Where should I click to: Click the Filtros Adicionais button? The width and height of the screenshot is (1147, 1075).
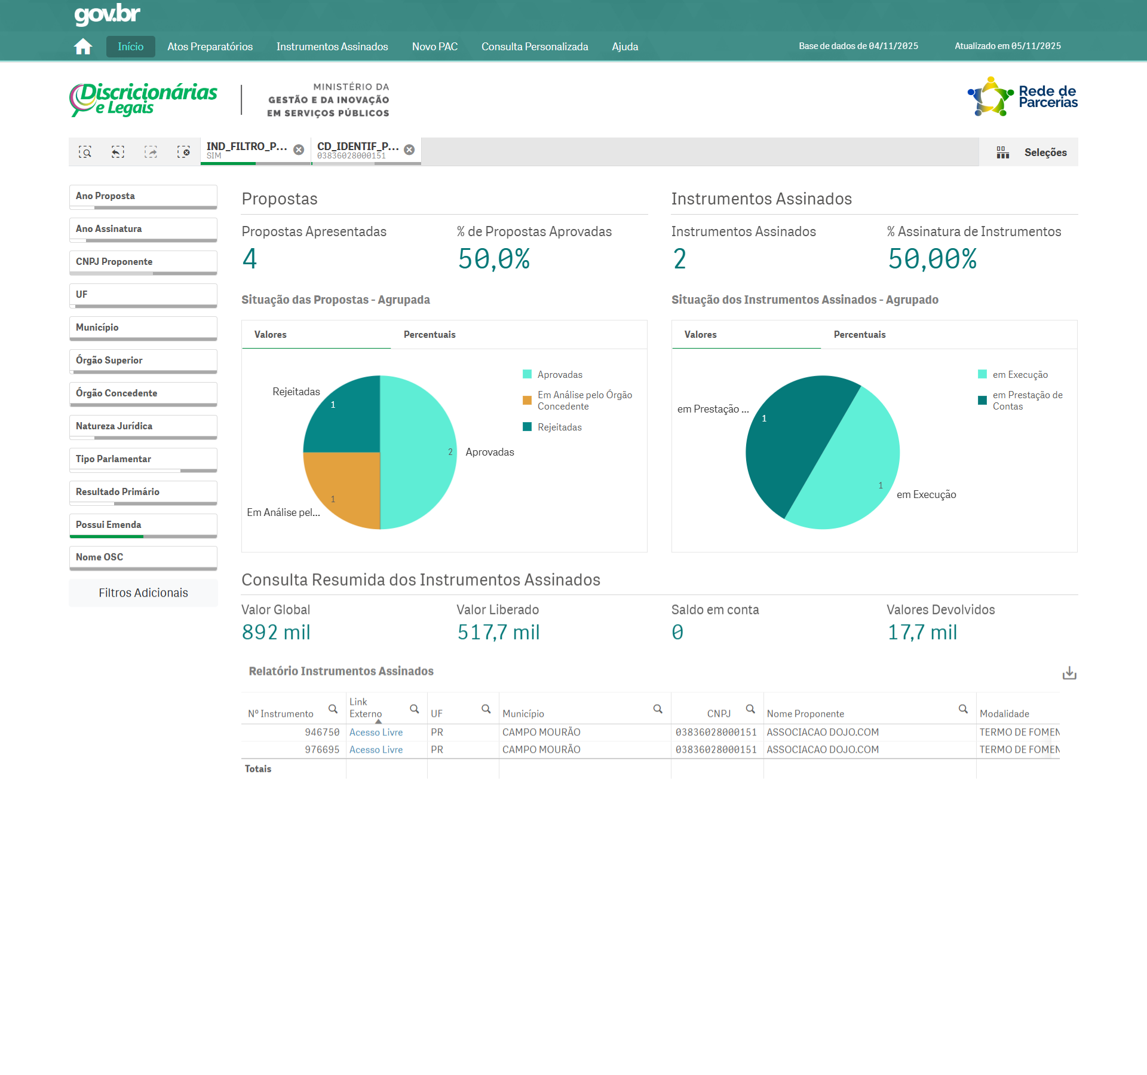point(143,593)
